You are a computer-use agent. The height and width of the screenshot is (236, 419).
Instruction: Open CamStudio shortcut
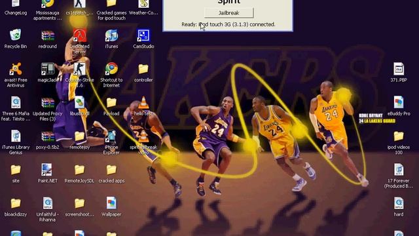143,35
